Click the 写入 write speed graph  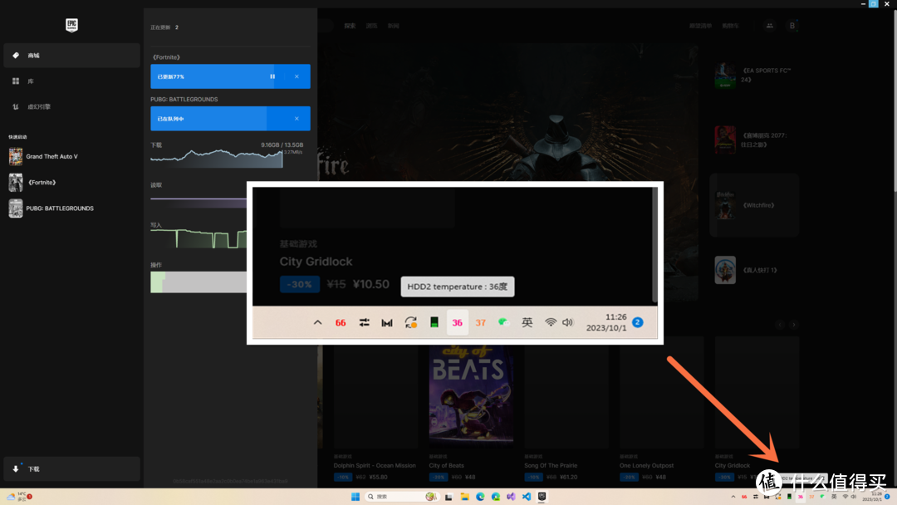click(199, 238)
